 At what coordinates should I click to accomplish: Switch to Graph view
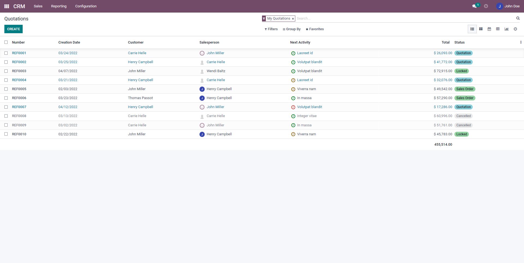tap(507, 29)
